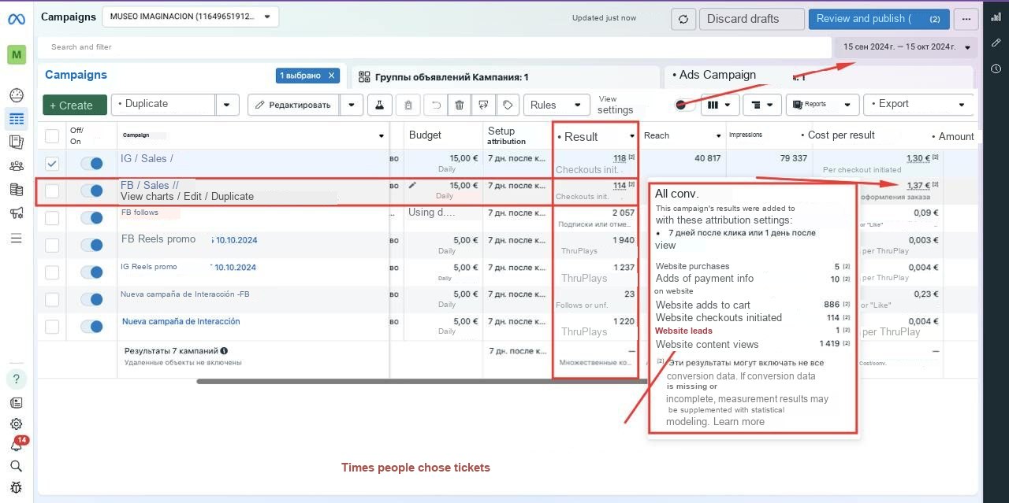1009x503 pixels.
Task: Click the trash delete icon in toolbar
Action: pos(460,105)
